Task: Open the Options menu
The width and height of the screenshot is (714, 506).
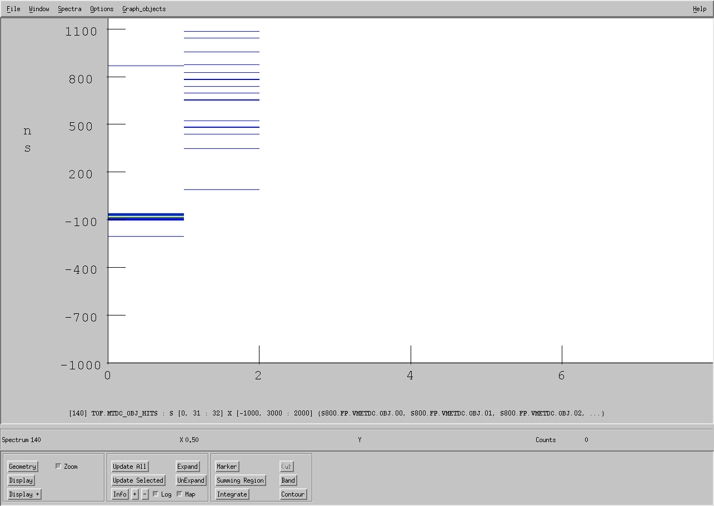Action: pyautogui.click(x=102, y=9)
